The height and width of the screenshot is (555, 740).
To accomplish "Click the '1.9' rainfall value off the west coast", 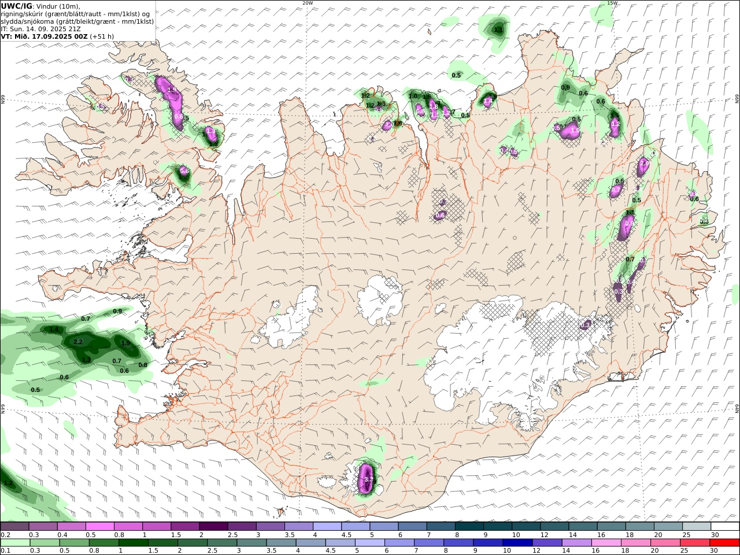I will (x=125, y=343).
